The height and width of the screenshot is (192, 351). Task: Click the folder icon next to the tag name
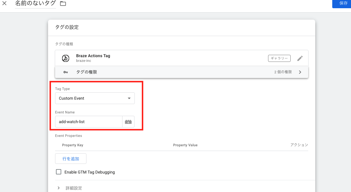click(63, 4)
